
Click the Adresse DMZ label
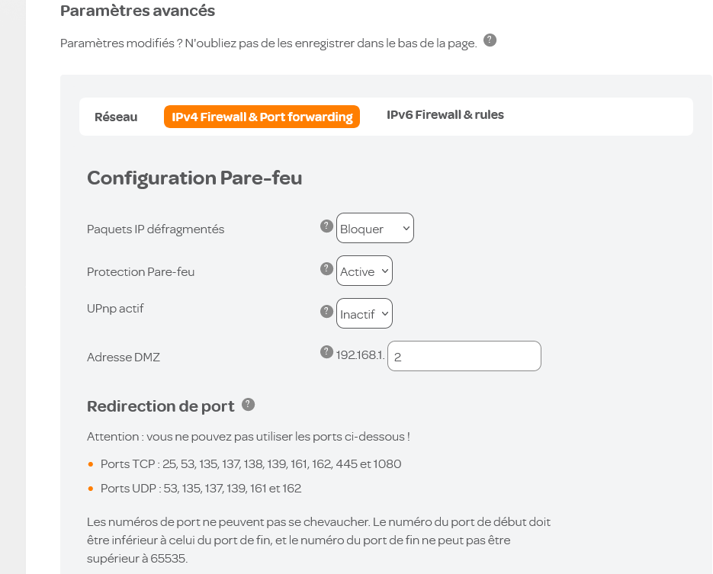click(x=124, y=357)
